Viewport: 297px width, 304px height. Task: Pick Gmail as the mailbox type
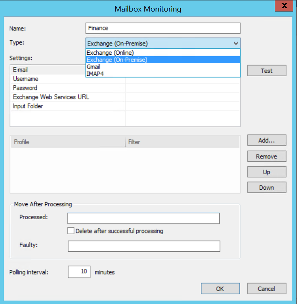[163, 66]
